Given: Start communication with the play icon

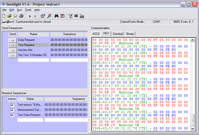Looking at the screenshot, I should pos(30,16).
